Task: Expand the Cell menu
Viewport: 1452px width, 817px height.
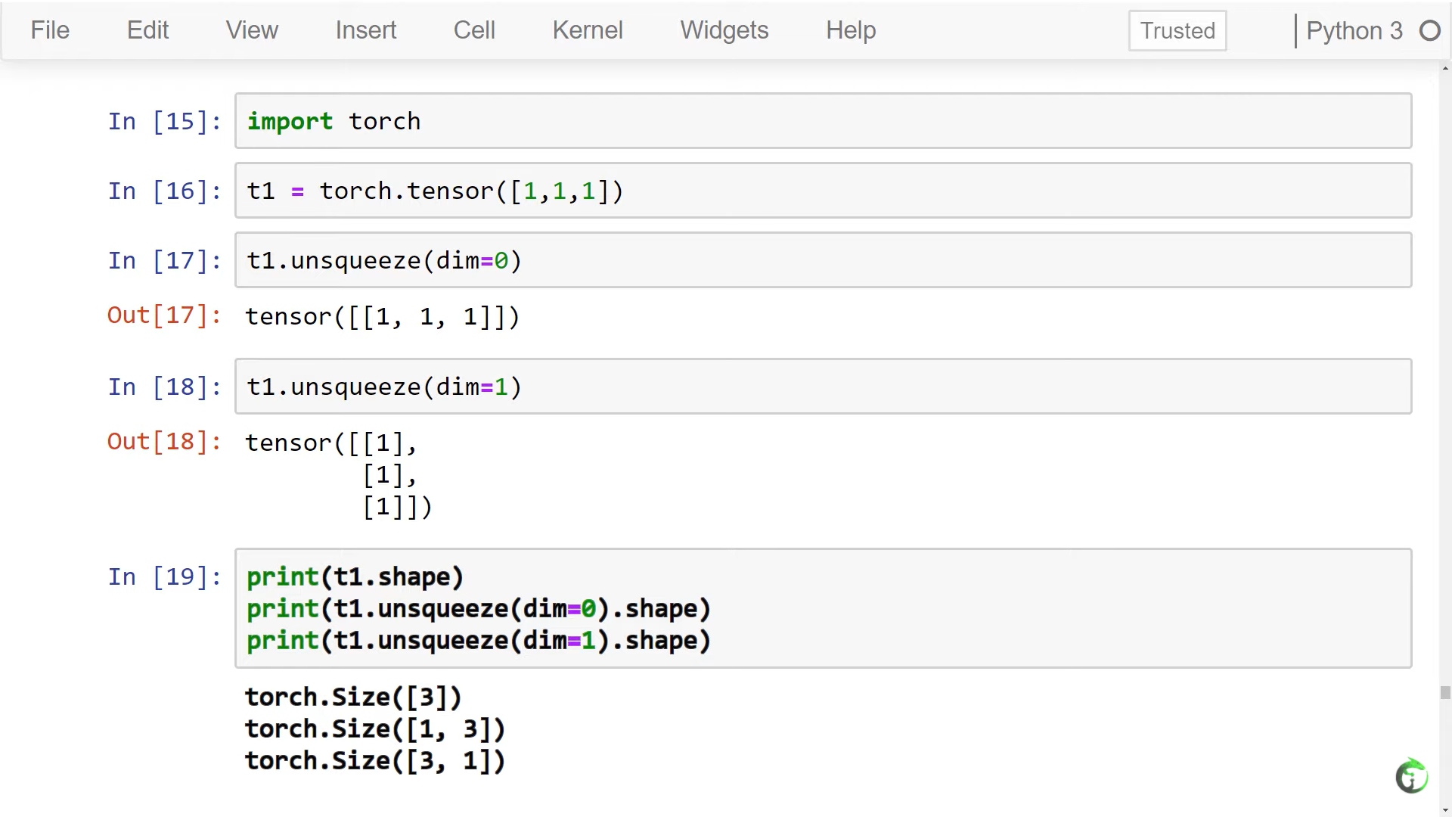Action: pyautogui.click(x=474, y=30)
